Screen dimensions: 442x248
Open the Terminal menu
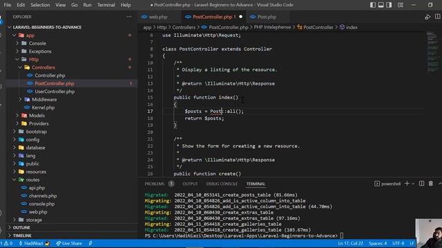click(106, 5)
